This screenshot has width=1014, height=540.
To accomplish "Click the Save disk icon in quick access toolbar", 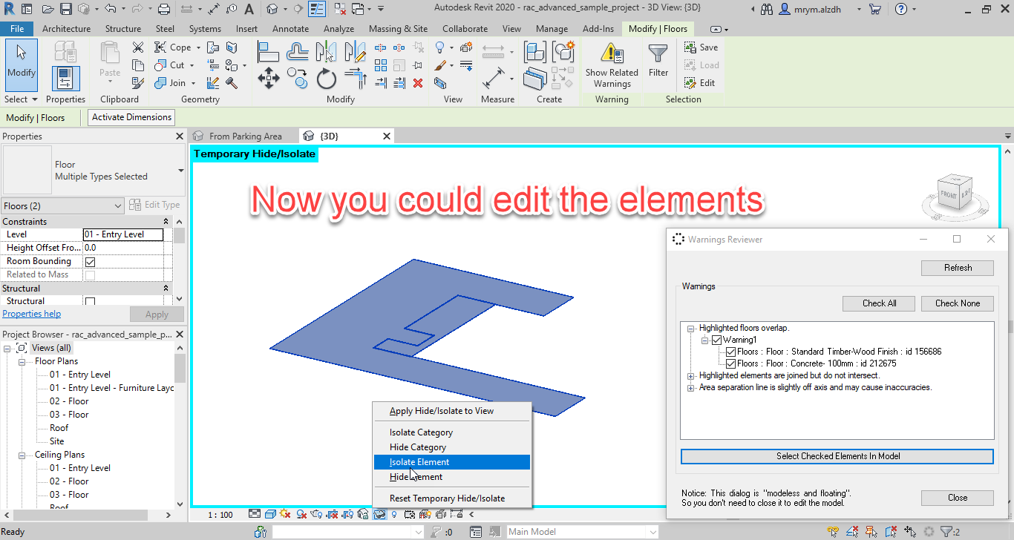I will point(65,10).
